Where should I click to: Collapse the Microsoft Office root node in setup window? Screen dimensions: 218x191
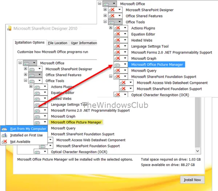click(20, 63)
